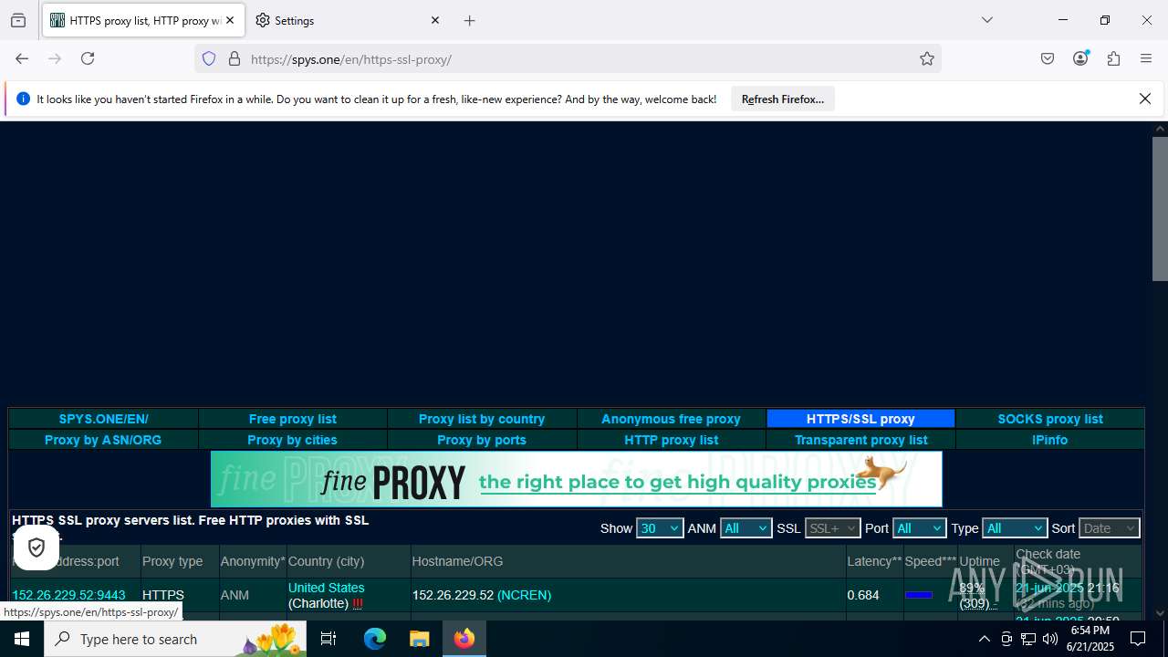This screenshot has width=1168, height=657.
Task: Open Firefox application hamburger menu
Action: pos(1146,58)
